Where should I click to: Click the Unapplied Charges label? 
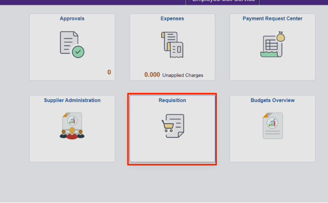[x=183, y=75]
